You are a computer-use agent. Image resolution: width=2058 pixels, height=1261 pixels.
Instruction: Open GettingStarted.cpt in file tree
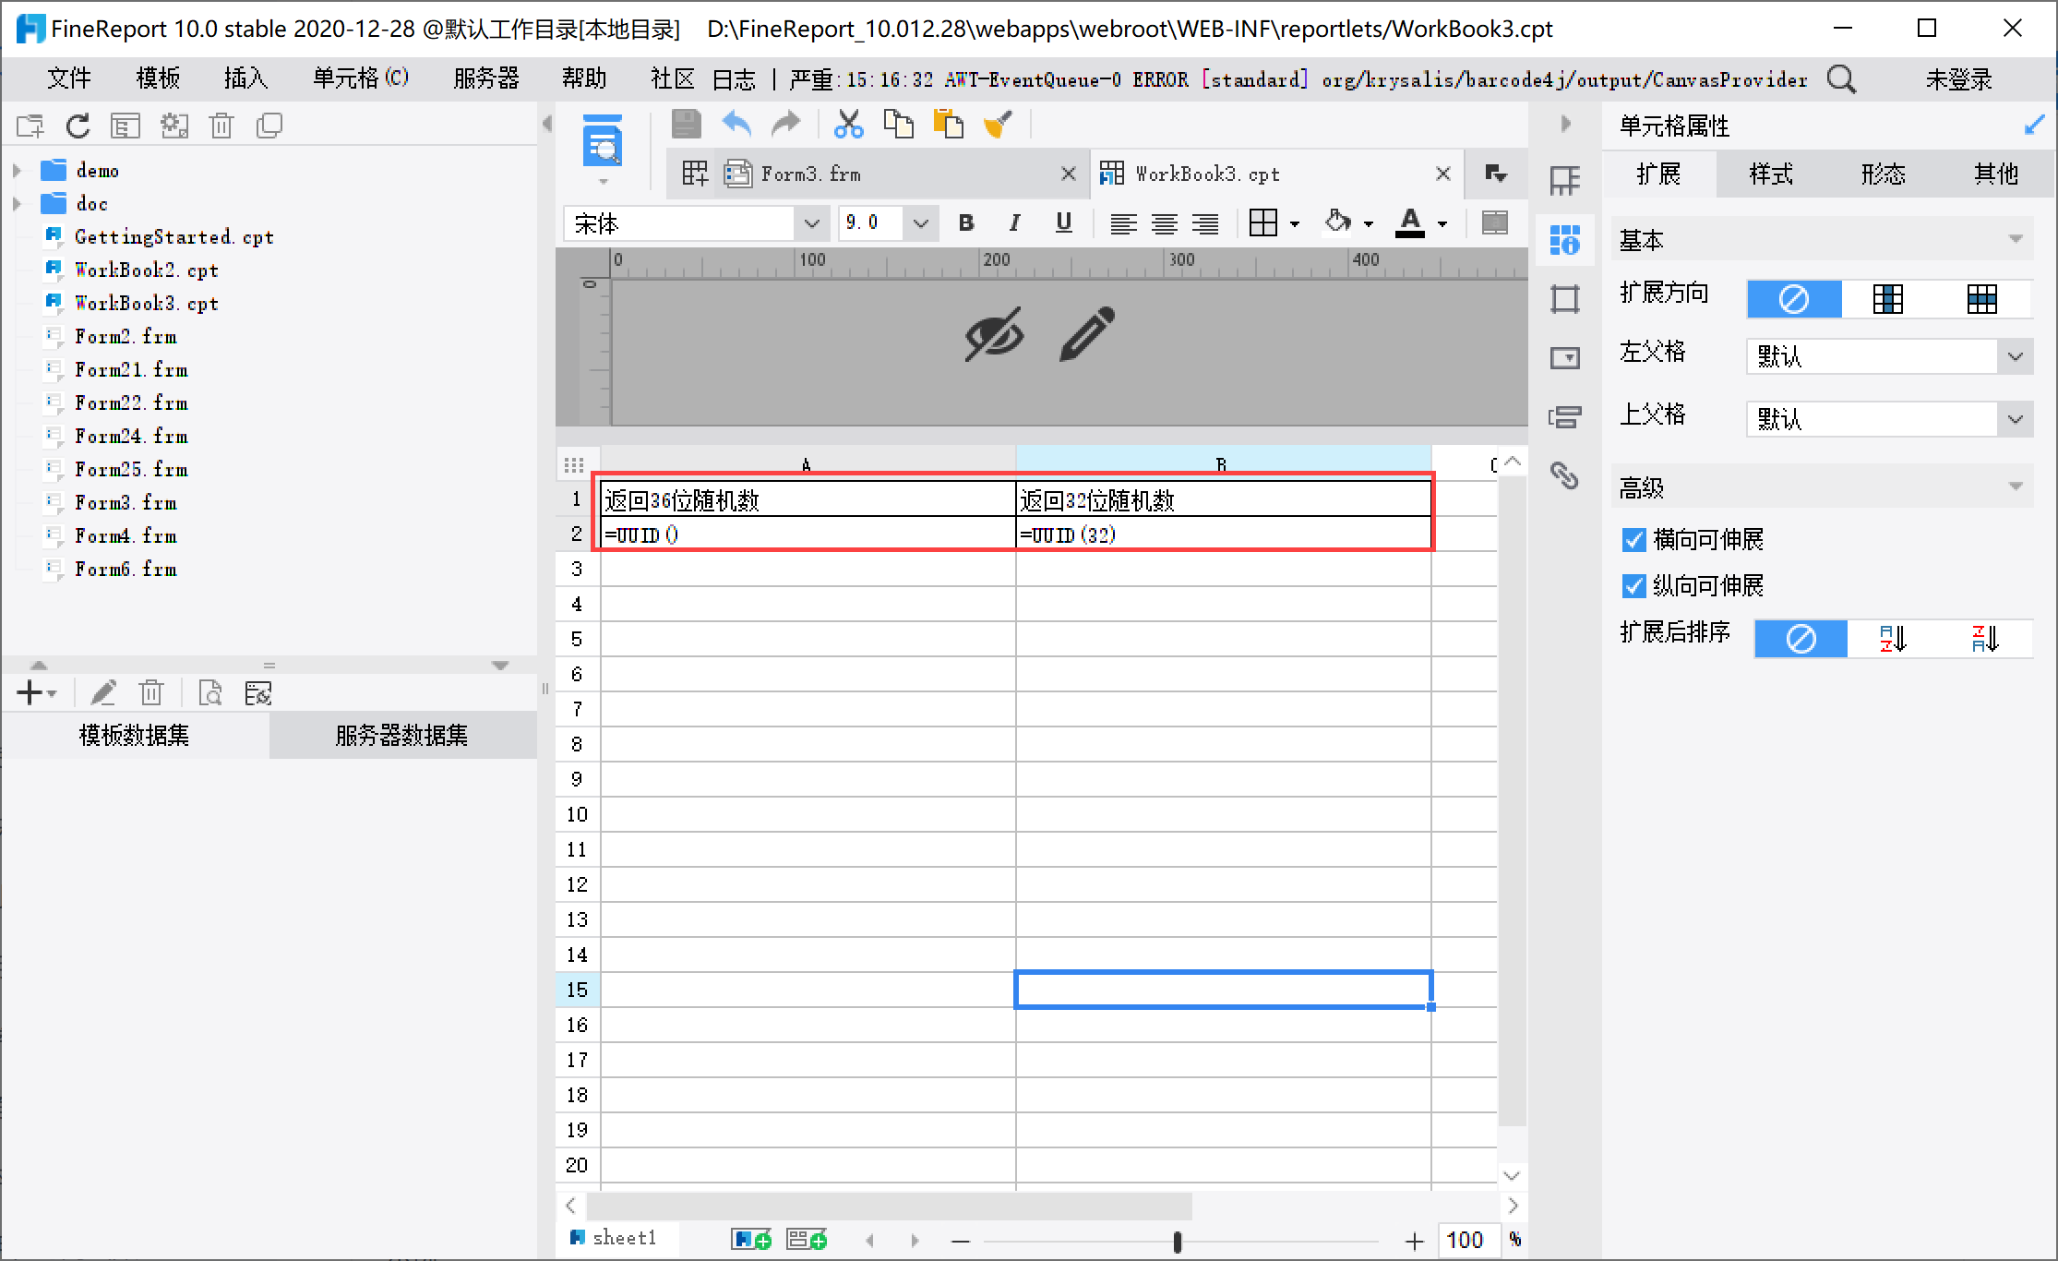pyautogui.click(x=173, y=237)
